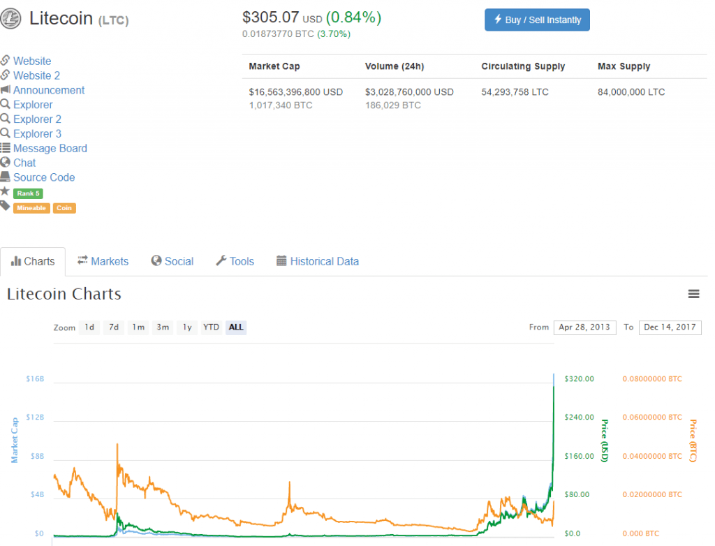Select the YTD zoom option
The width and height of the screenshot is (715, 546).
click(x=211, y=327)
